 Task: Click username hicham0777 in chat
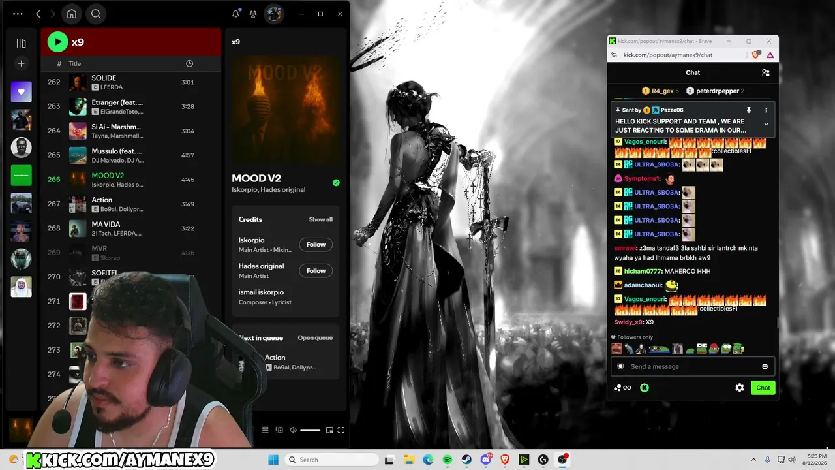coord(643,271)
